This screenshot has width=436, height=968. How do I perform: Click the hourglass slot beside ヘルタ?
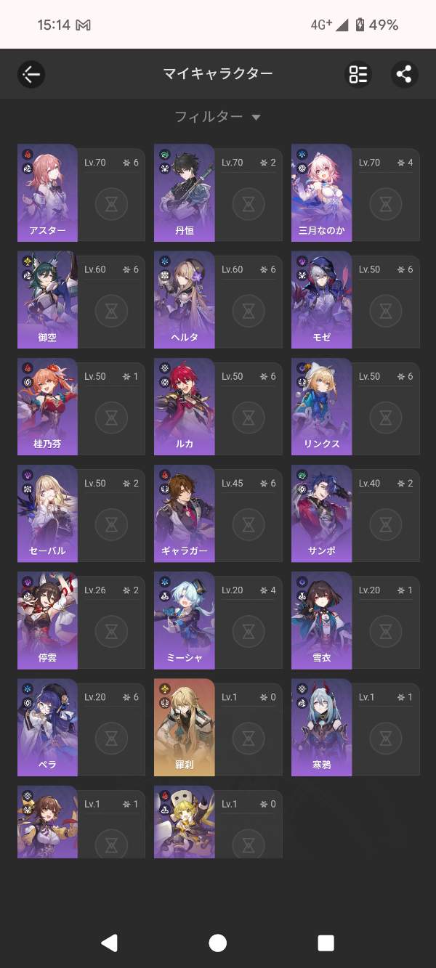pyautogui.click(x=249, y=313)
